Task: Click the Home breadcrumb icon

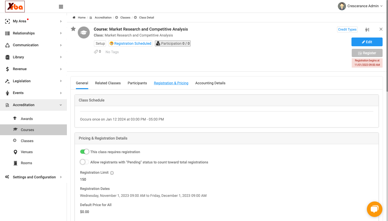Action: (74, 17)
